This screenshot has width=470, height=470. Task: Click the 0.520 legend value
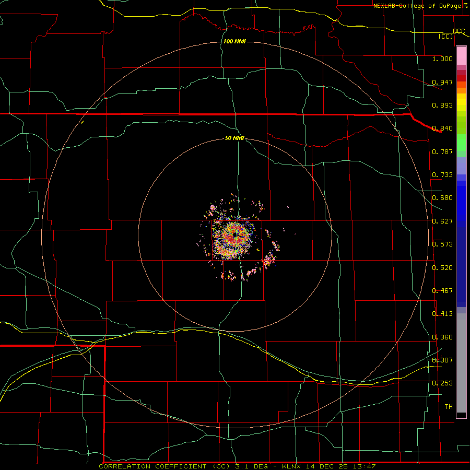pos(442,268)
